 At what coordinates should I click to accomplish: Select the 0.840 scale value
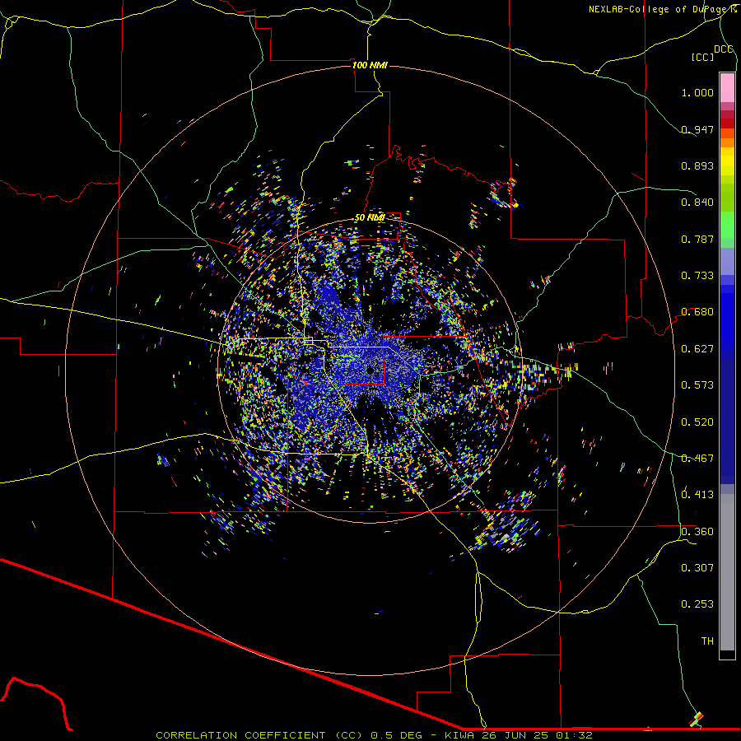pos(697,203)
